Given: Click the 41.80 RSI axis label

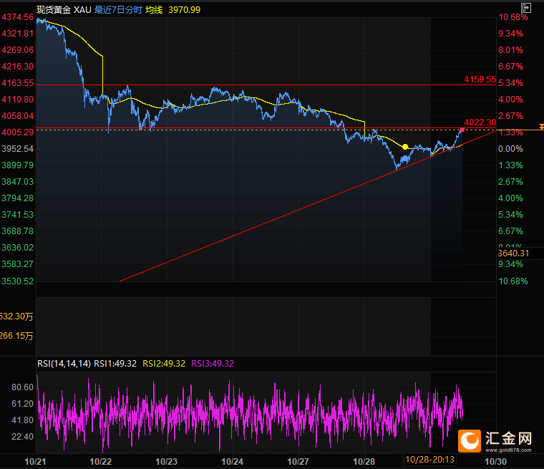Looking at the screenshot, I should 23,420.
